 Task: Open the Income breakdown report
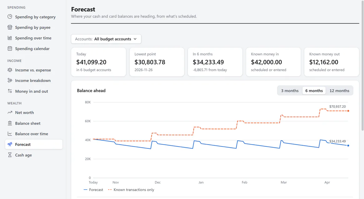tap(34, 81)
